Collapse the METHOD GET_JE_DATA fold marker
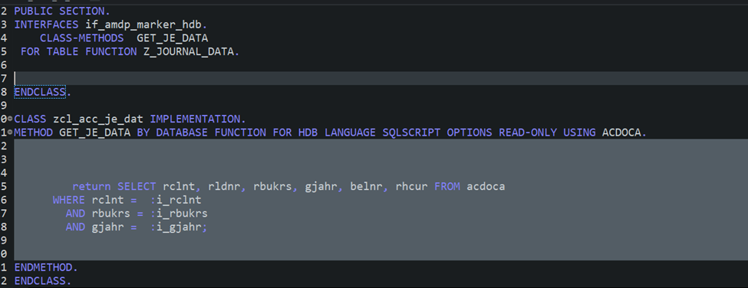 (10, 133)
